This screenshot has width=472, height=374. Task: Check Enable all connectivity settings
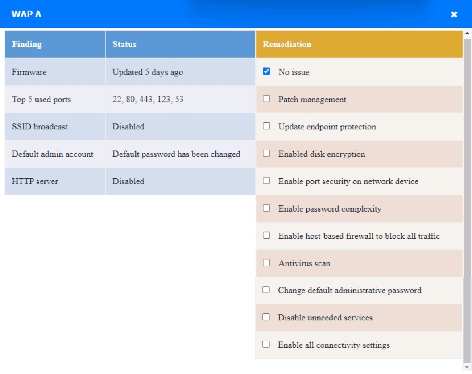tap(266, 345)
